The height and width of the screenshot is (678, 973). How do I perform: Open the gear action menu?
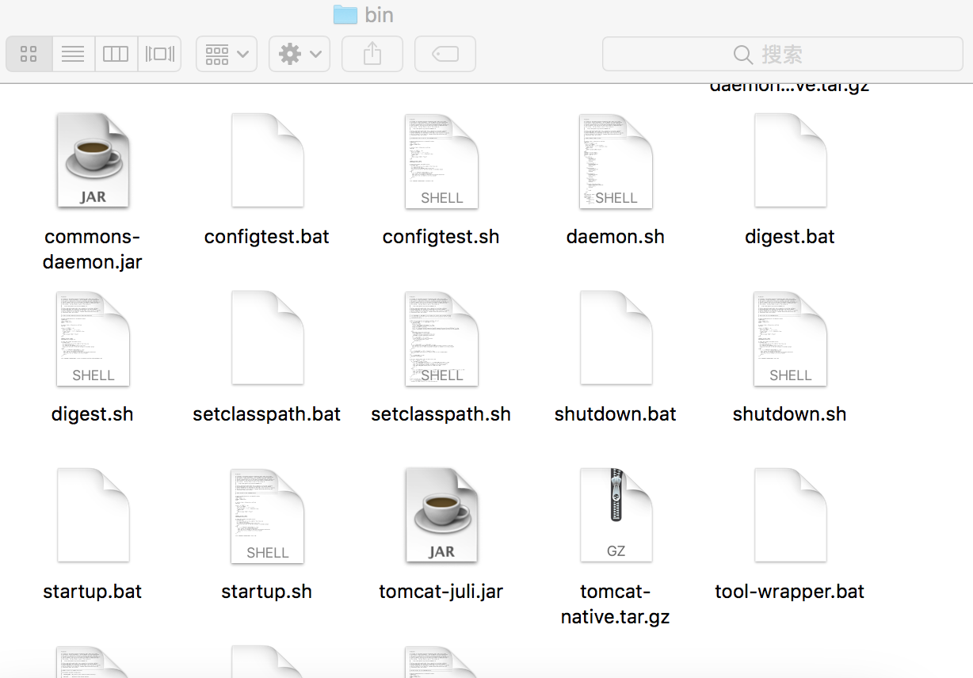point(300,54)
